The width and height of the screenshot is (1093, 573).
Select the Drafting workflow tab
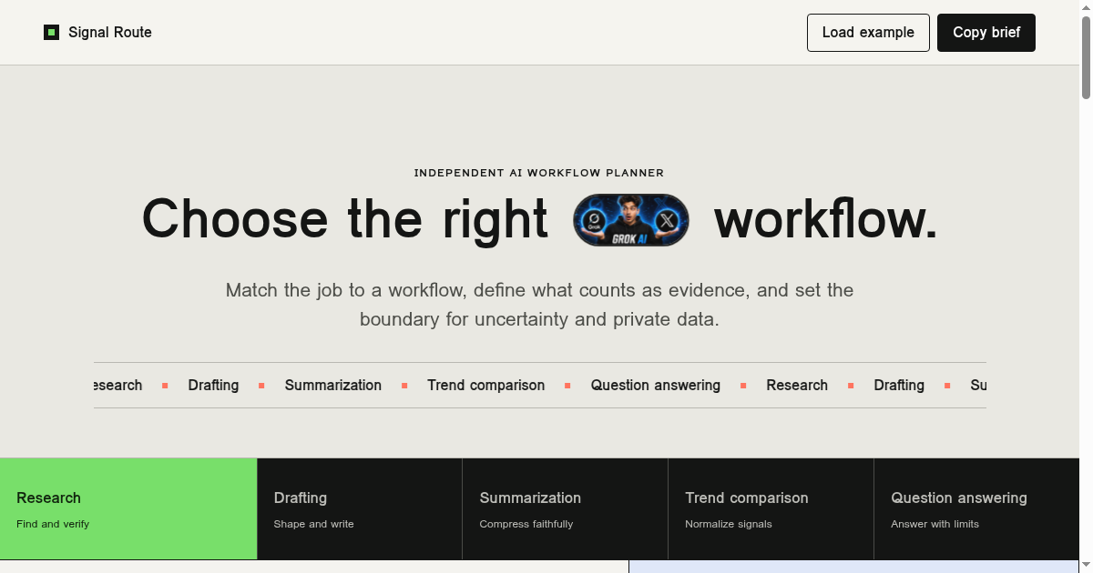[x=360, y=508]
